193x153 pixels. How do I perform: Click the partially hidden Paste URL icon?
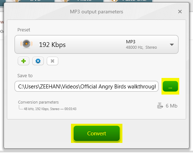pyautogui.click(x=114, y=1)
